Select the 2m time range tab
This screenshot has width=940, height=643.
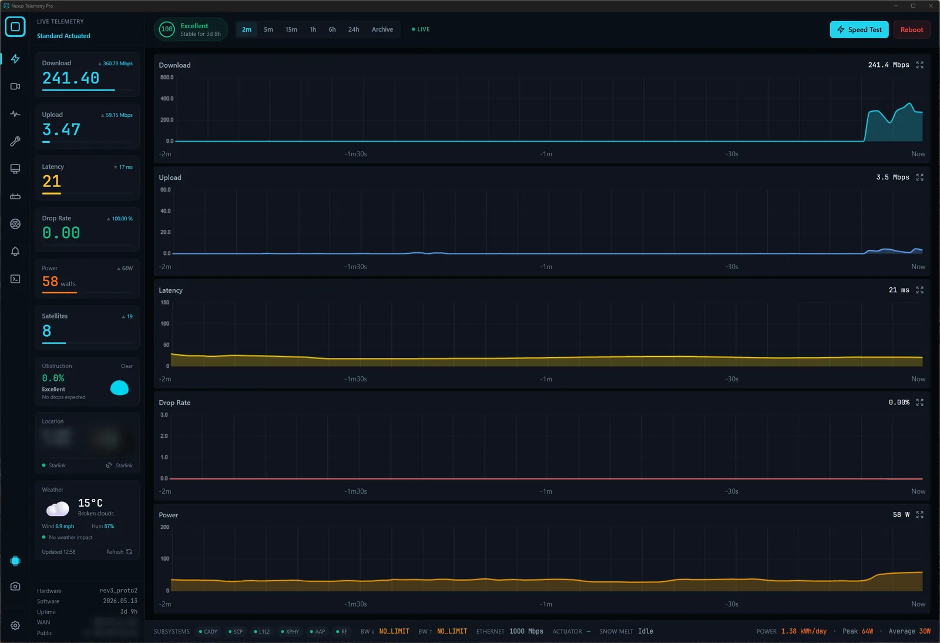(247, 29)
